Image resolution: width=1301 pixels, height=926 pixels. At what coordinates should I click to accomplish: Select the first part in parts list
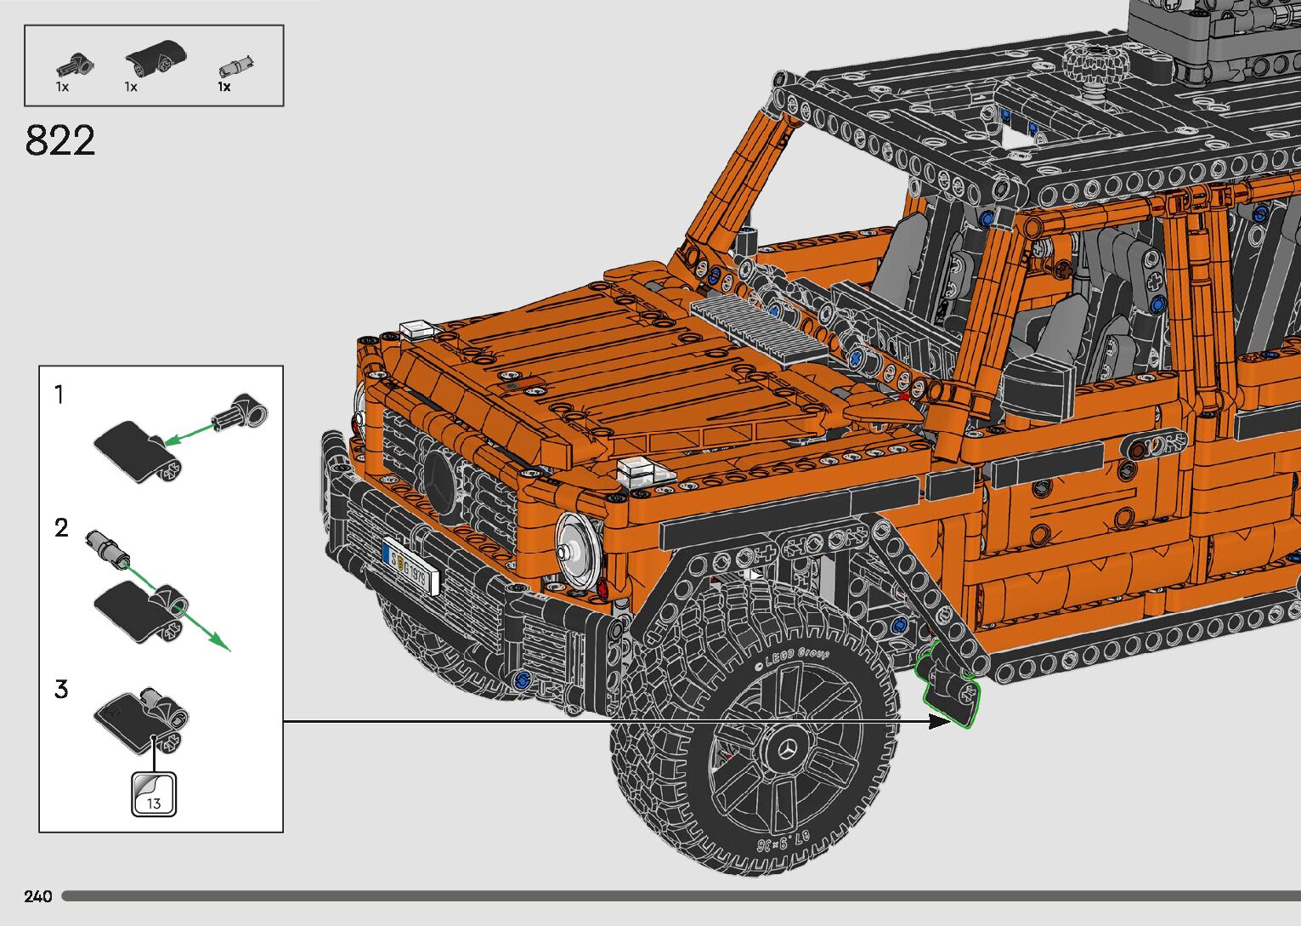click(74, 64)
